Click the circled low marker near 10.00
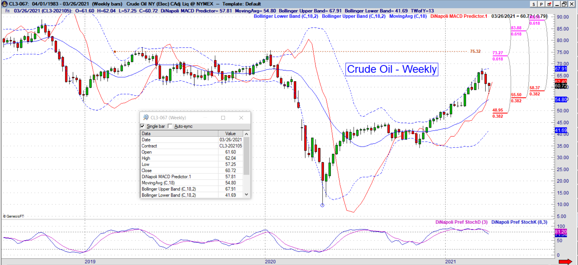578x265 pixels. pos(322,205)
